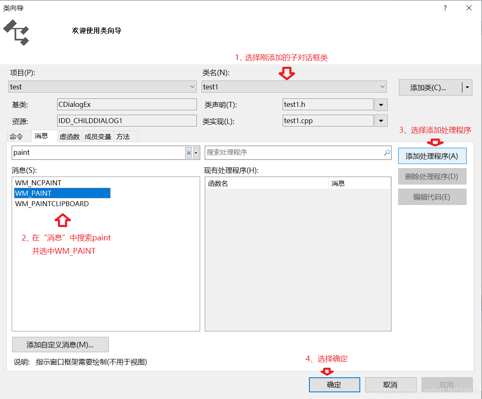
Task: Open the 添加类(C) split-button dropdown arrow
Action: (468, 87)
